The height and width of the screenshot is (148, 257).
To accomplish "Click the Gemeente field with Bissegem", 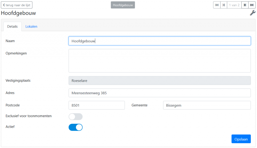I will tap(207, 105).
